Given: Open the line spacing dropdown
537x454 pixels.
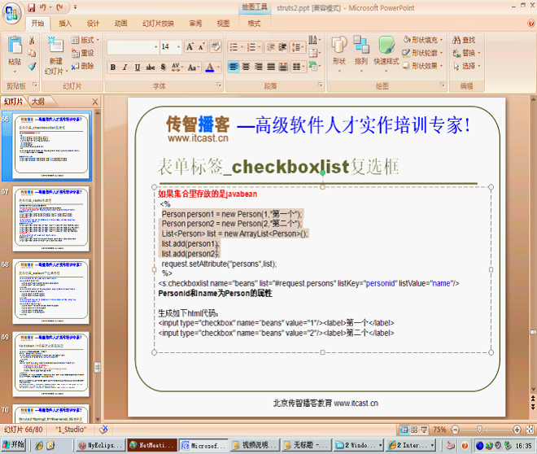Looking at the screenshot, I should (297, 47).
